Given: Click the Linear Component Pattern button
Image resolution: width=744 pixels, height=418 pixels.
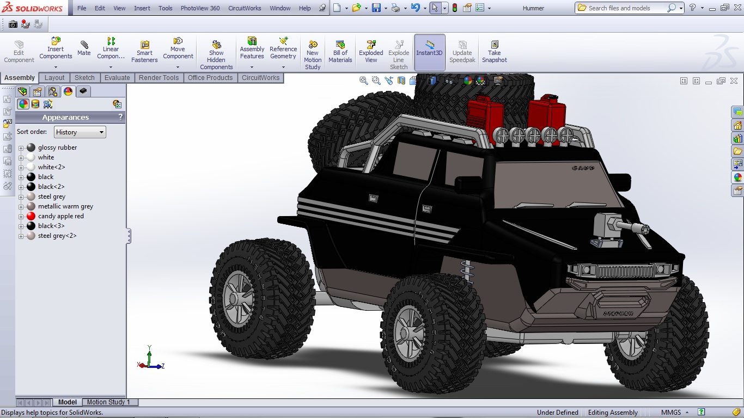Looking at the screenshot, I should pos(111,48).
